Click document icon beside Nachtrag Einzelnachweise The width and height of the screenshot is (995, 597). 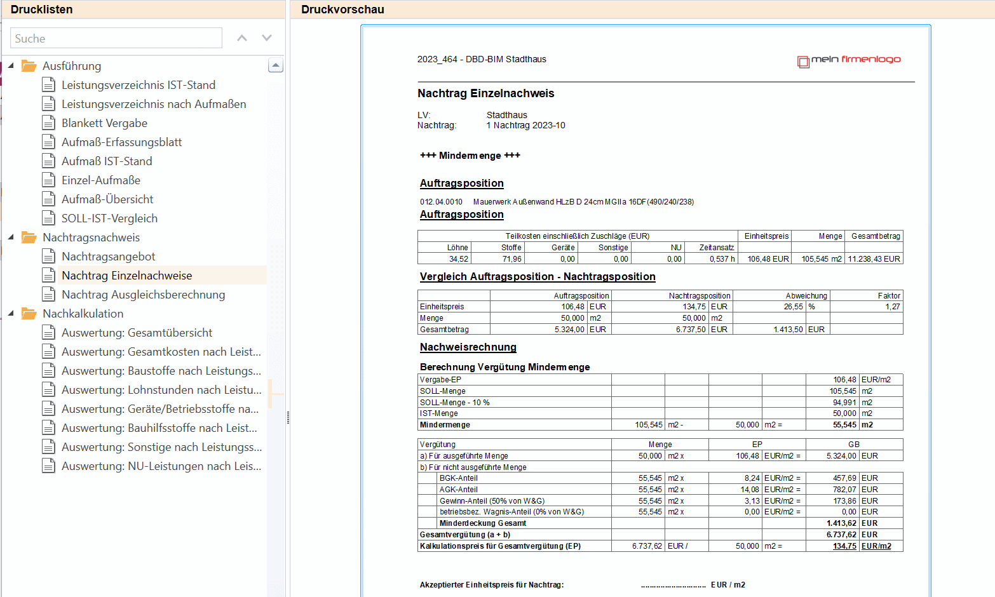[x=48, y=275]
